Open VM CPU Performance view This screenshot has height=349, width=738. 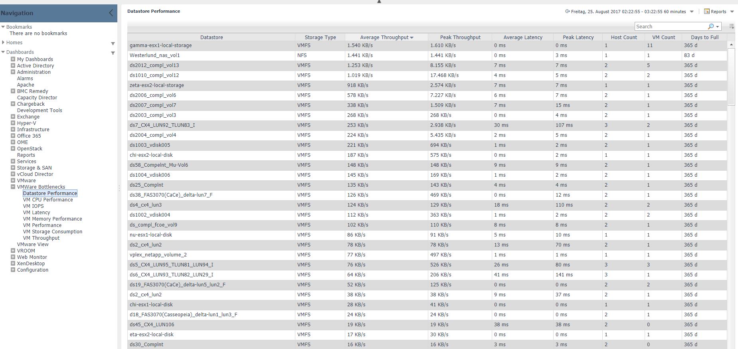tap(48, 200)
